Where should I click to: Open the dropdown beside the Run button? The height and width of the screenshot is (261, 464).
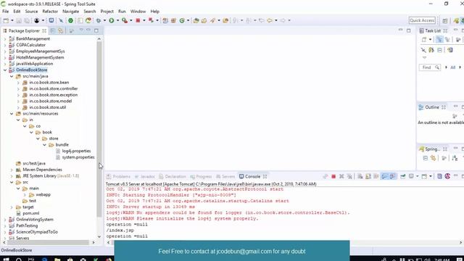click(117, 20)
